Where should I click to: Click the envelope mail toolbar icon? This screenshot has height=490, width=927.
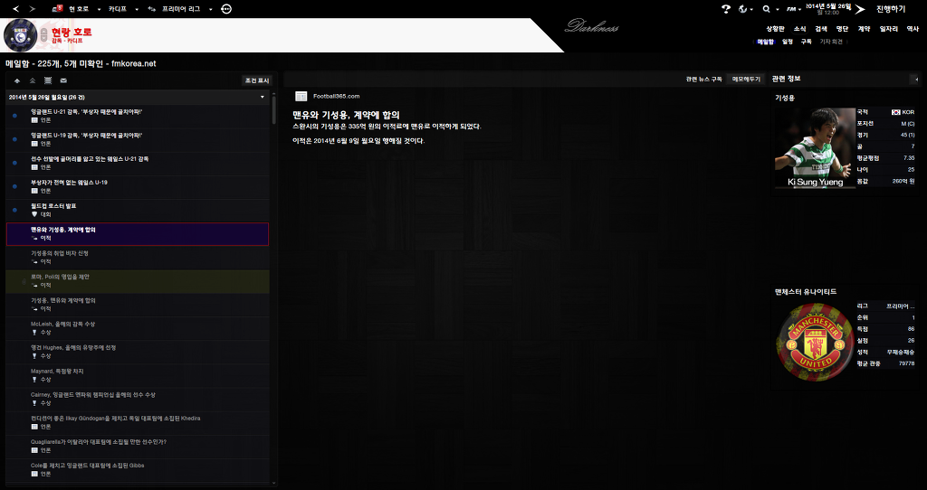63,80
